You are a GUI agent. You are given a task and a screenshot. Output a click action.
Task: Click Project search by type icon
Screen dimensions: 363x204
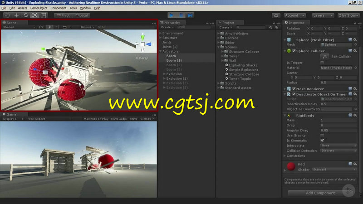(270, 27)
